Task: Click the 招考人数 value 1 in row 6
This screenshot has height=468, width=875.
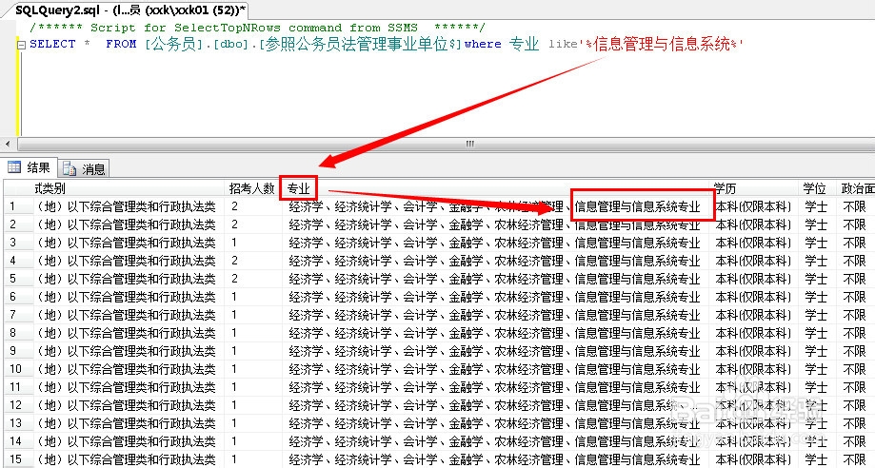Action: 252,297
